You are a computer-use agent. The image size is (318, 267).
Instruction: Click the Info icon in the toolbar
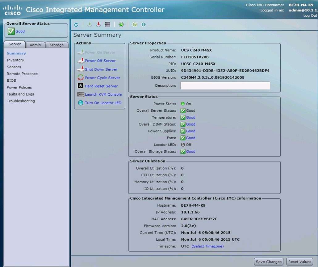(144, 24)
